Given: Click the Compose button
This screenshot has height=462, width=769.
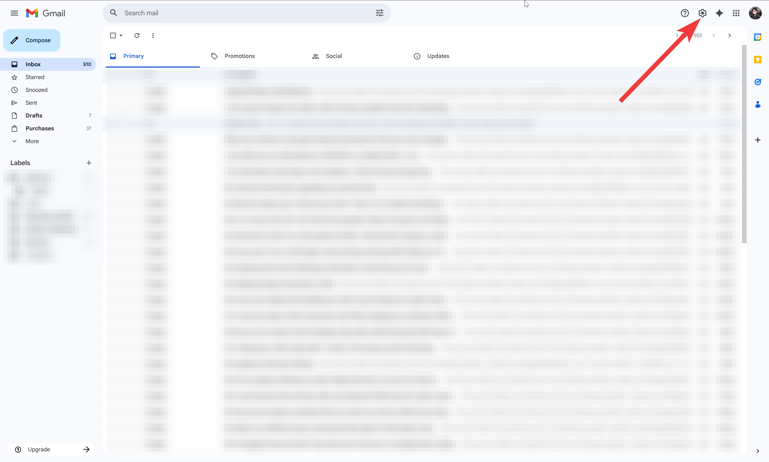Looking at the screenshot, I should tap(32, 40).
